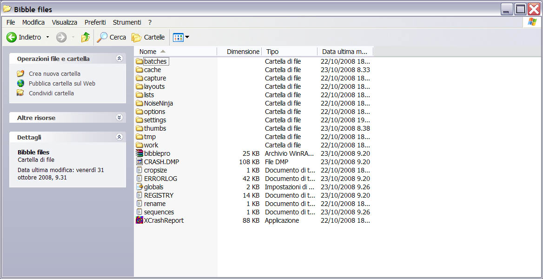
Task: Open the Visualizza menu
Action: (64, 22)
